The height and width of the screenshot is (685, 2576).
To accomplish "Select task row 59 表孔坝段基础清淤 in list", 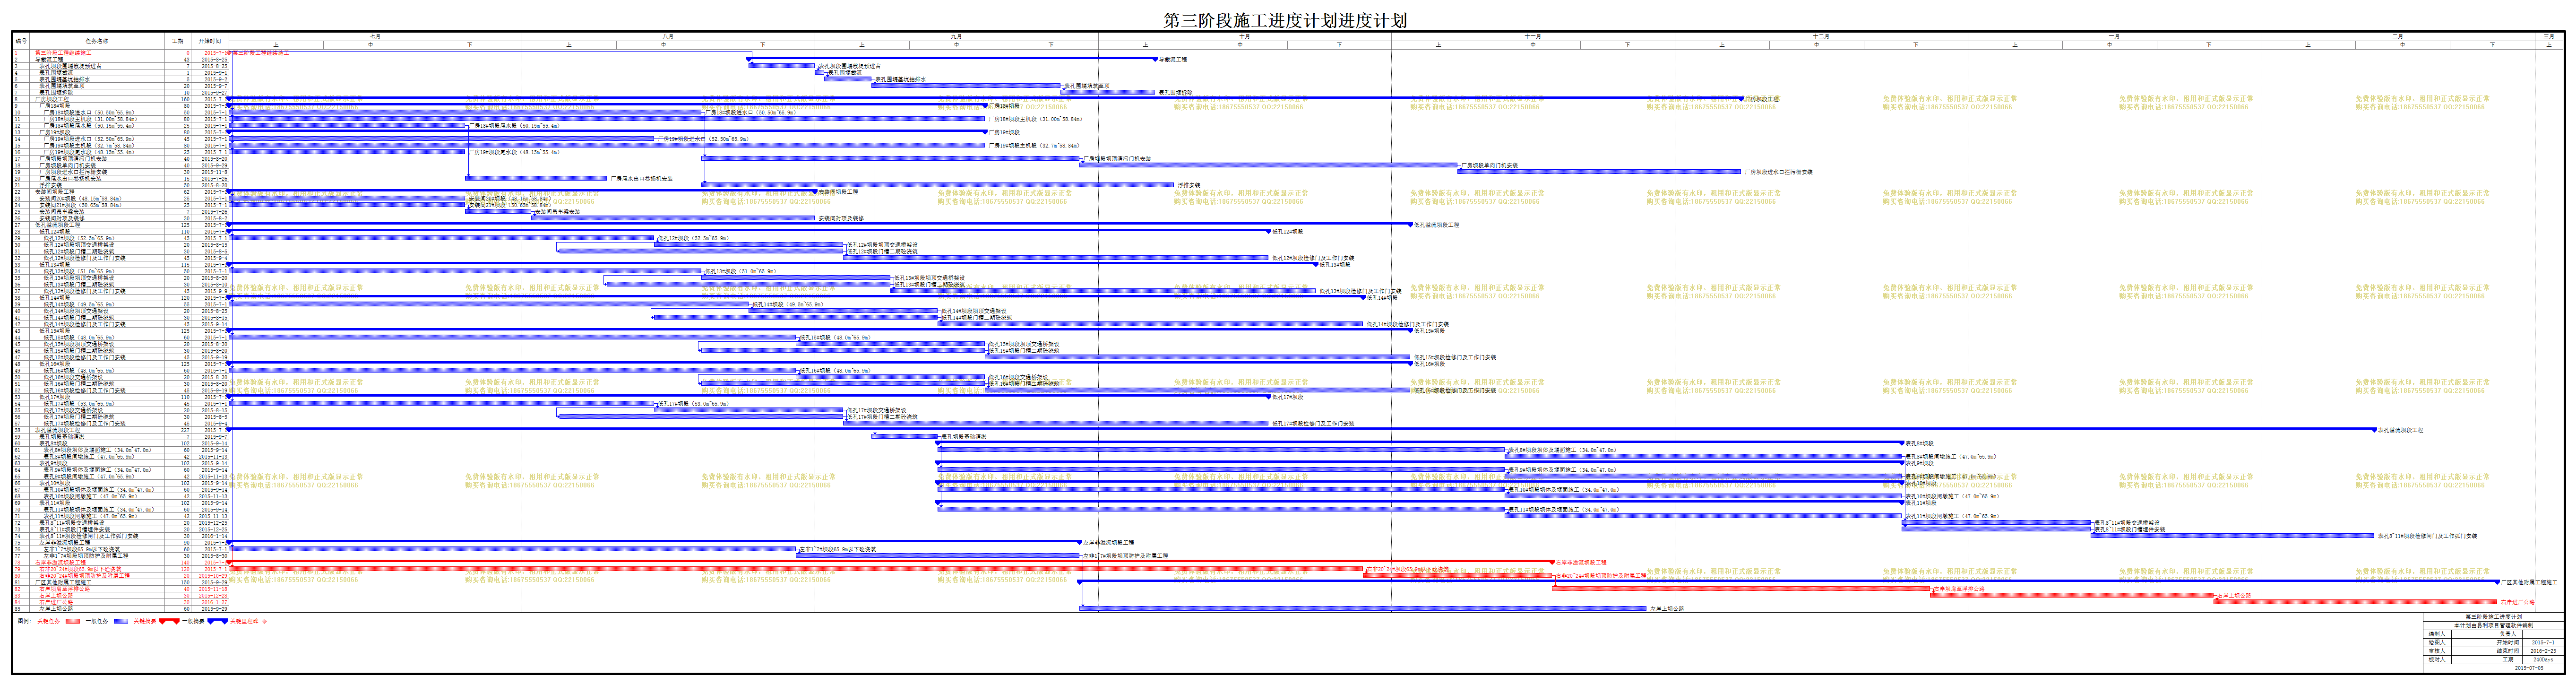I will click(x=121, y=437).
